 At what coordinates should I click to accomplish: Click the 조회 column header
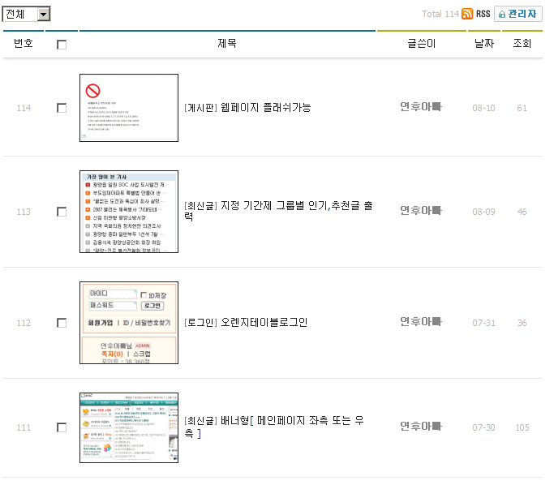click(522, 44)
